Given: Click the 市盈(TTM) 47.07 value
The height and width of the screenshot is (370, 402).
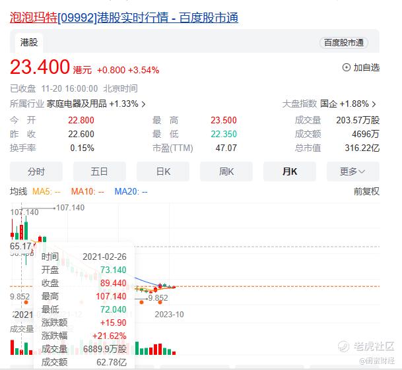Looking at the screenshot, I should tap(226, 148).
